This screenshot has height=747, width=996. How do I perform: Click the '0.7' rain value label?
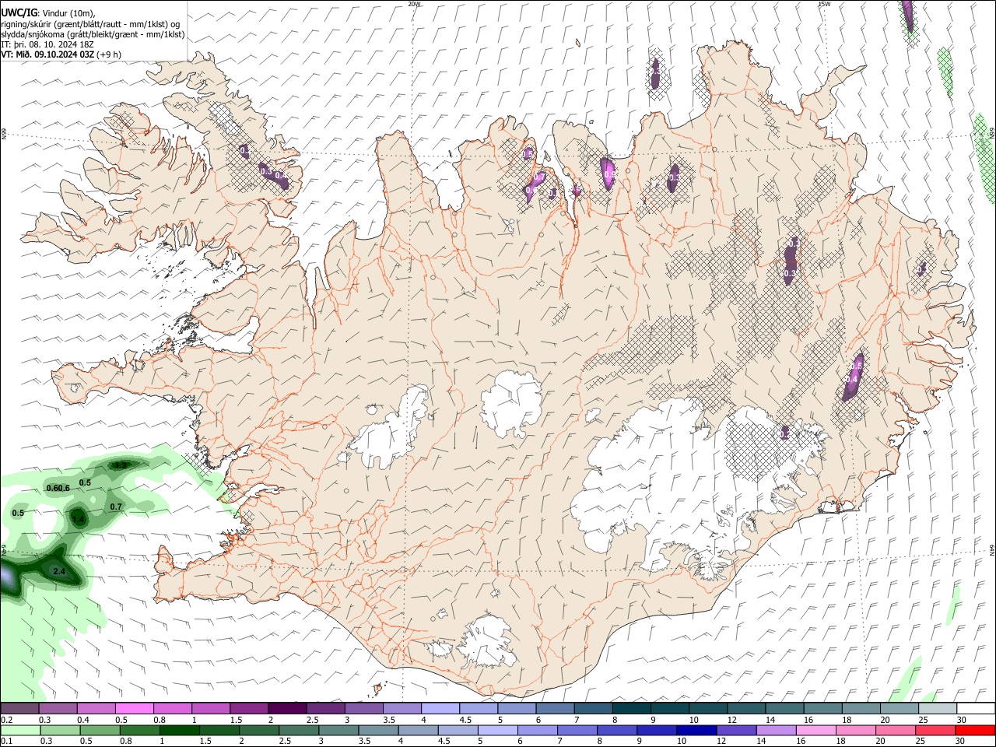coord(116,507)
